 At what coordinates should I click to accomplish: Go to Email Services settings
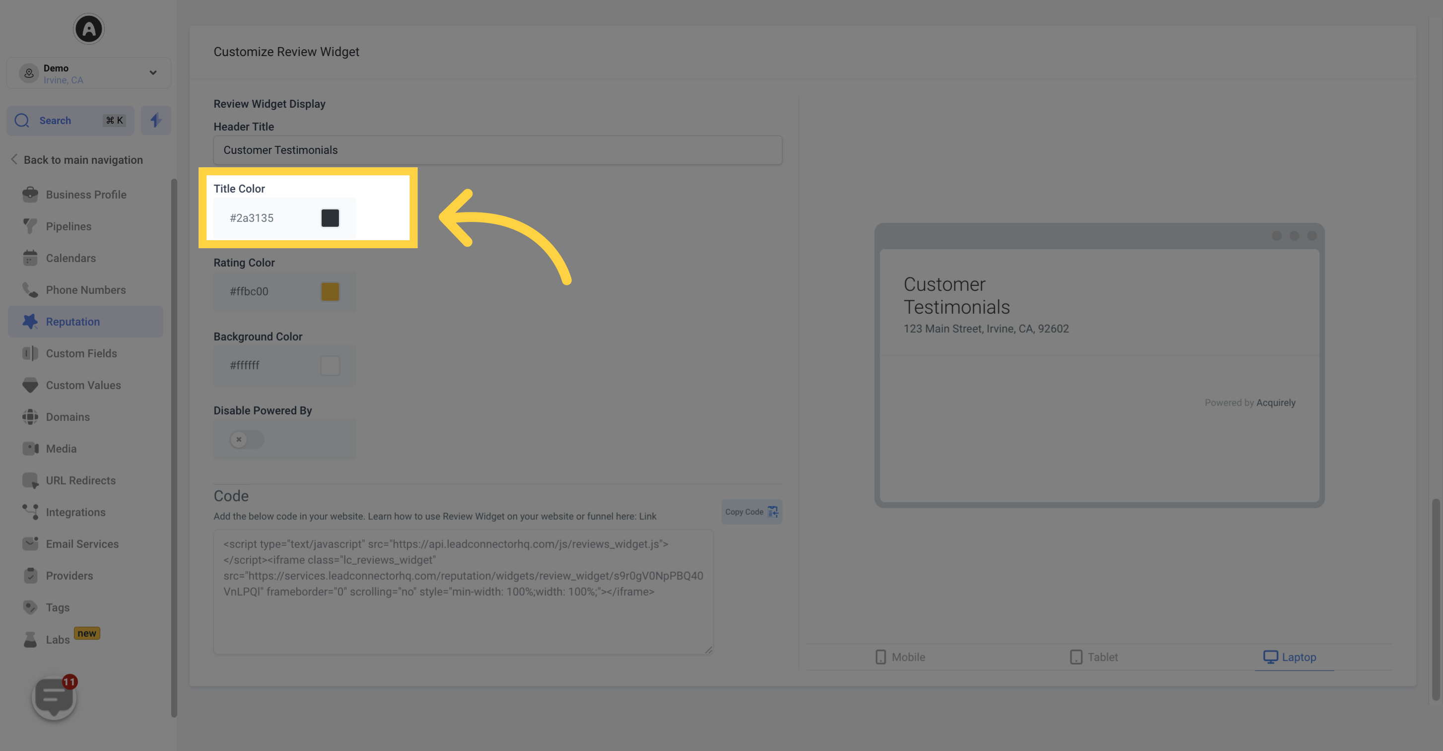coord(86,544)
